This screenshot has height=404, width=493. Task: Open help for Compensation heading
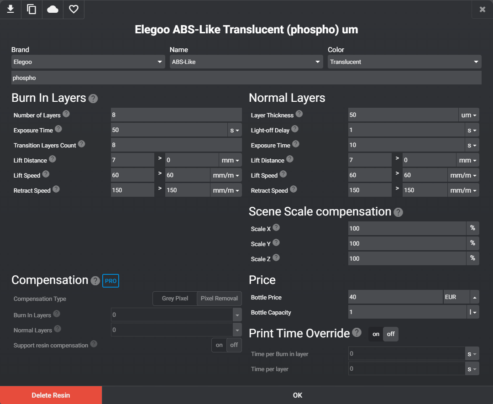tap(95, 281)
